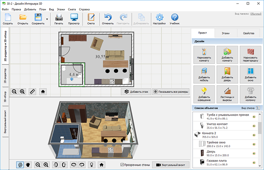The width and height of the screenshot is (264, 170).
Task: Activate the 360 rotate tool
Action: [x=20, y=165]
